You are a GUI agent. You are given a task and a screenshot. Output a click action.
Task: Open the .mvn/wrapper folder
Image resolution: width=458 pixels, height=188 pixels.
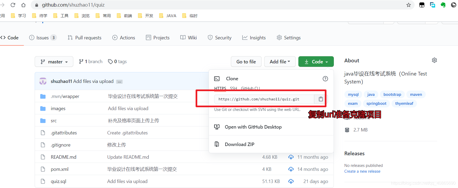[65, 96]
